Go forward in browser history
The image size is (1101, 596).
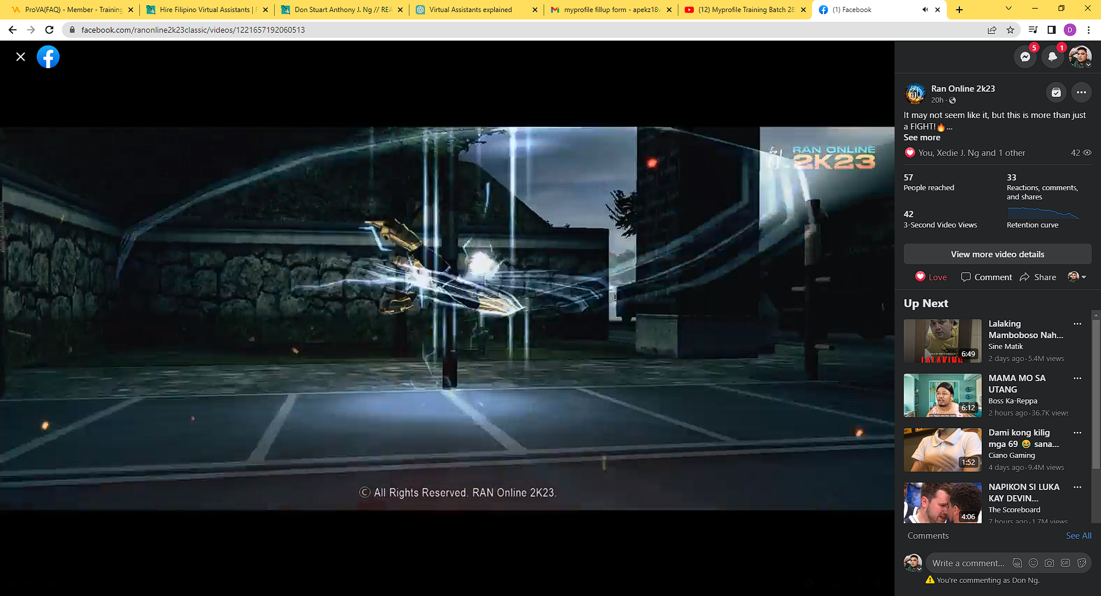(31, 30)
